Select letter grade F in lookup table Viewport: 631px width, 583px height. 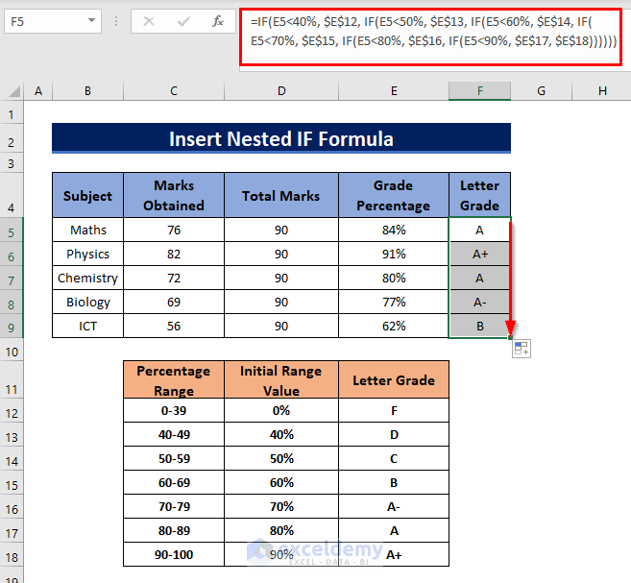394,410
